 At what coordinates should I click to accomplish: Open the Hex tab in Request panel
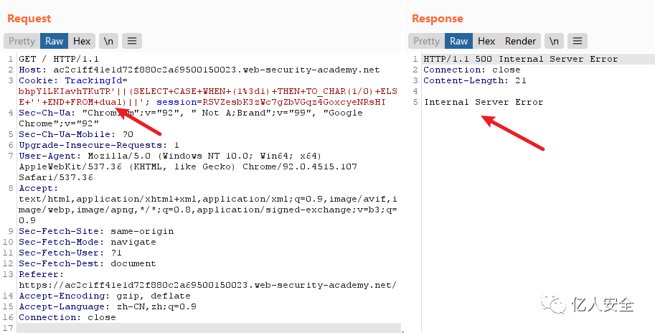[82, 41]
